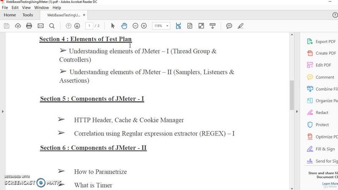
Task: Open the Redact tool
Action: 318,112
